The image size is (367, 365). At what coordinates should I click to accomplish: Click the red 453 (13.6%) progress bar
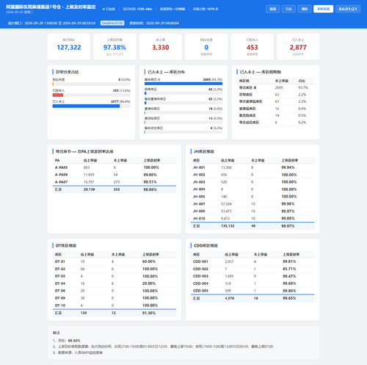coord(58,95)
